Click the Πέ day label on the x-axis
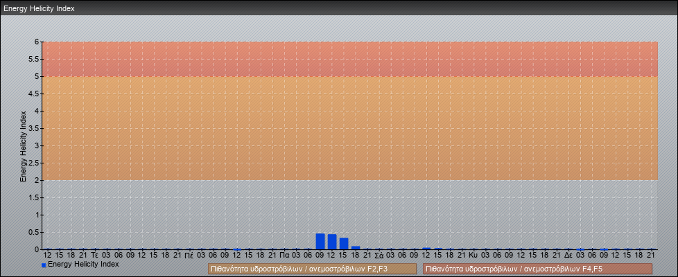The height and width of the screenshot is (277, 678). coord(189,256)
